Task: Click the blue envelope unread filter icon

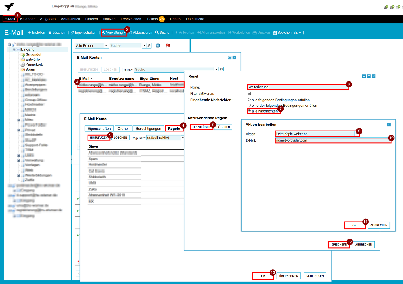Action: [x=158, y=45]
